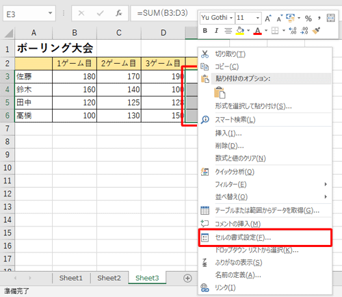Click the ボーリング大会 title cell
The width and height of the screenshot is (342, 297).
click(x=55, y=49)
